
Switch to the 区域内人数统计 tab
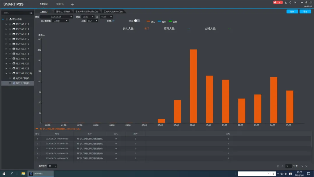pyautogui.click(x=63, y=12)
